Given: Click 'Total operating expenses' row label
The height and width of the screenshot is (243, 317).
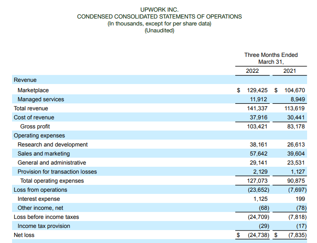Looking at the screenshot, I should tap(52, 181).
